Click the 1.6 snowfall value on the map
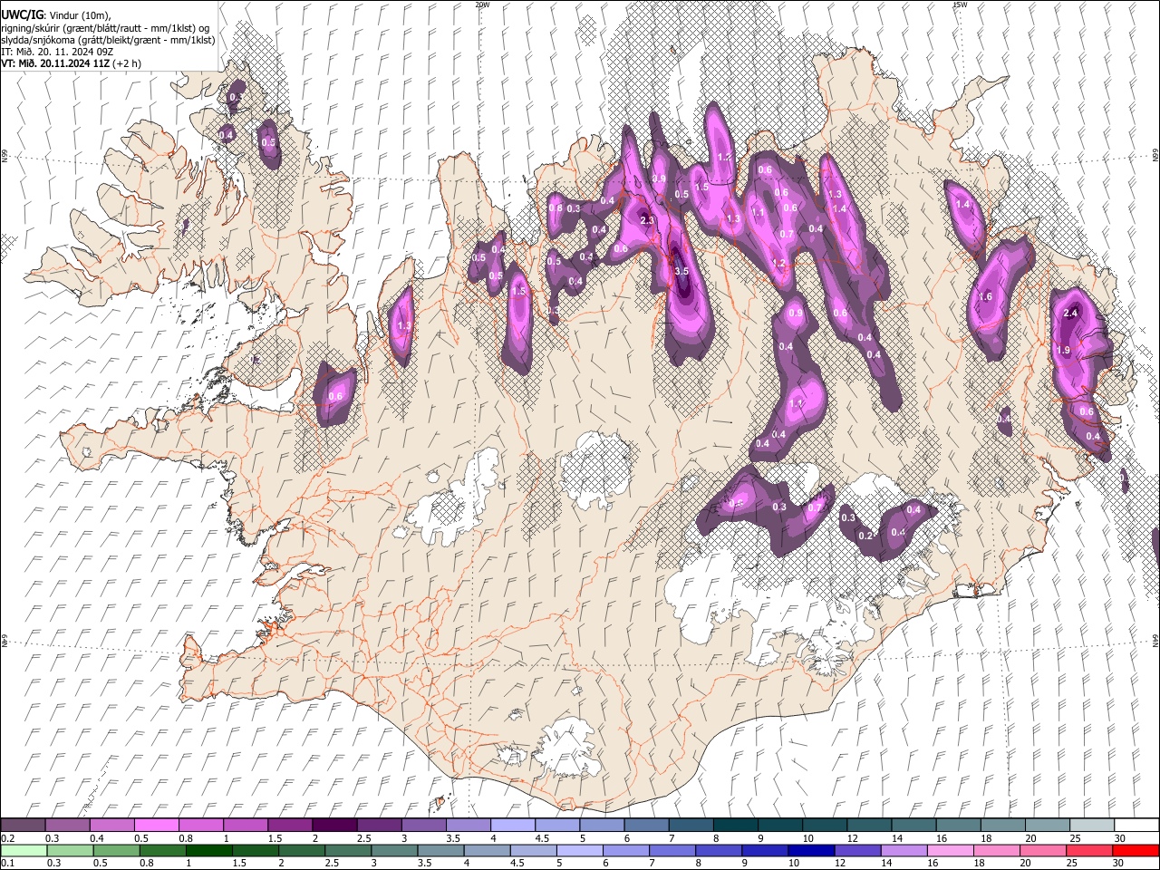 click(x=986, y=296)
